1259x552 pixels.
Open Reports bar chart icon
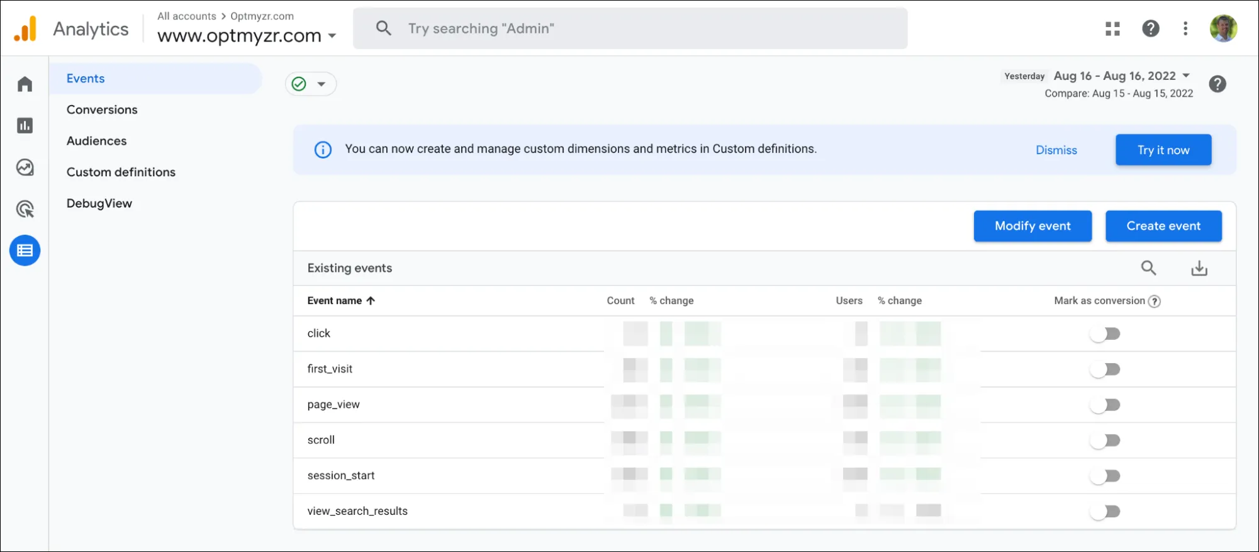coord(25,125)
